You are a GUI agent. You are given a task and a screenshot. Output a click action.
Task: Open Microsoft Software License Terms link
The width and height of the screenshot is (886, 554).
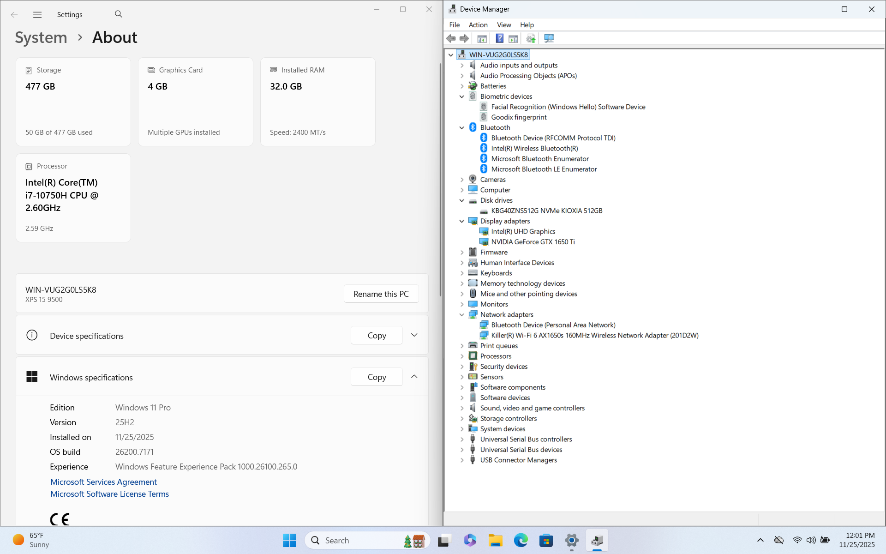[x=109, y=494]
